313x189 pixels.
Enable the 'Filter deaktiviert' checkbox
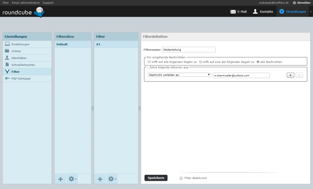tap(181, 178)
